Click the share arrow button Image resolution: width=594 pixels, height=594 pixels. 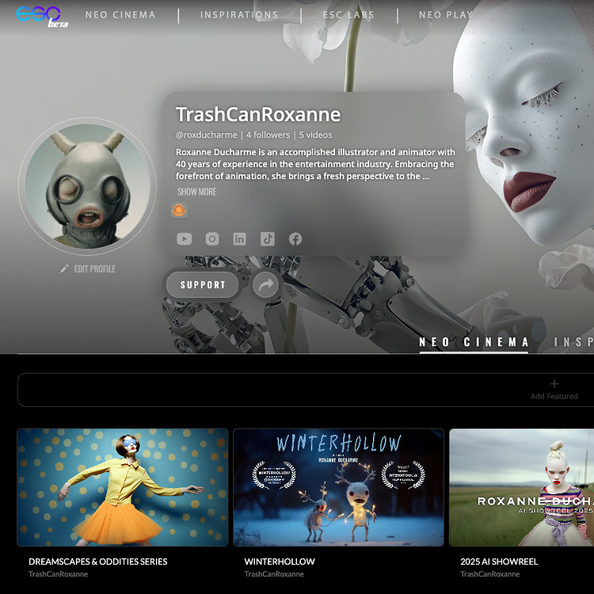266,285
